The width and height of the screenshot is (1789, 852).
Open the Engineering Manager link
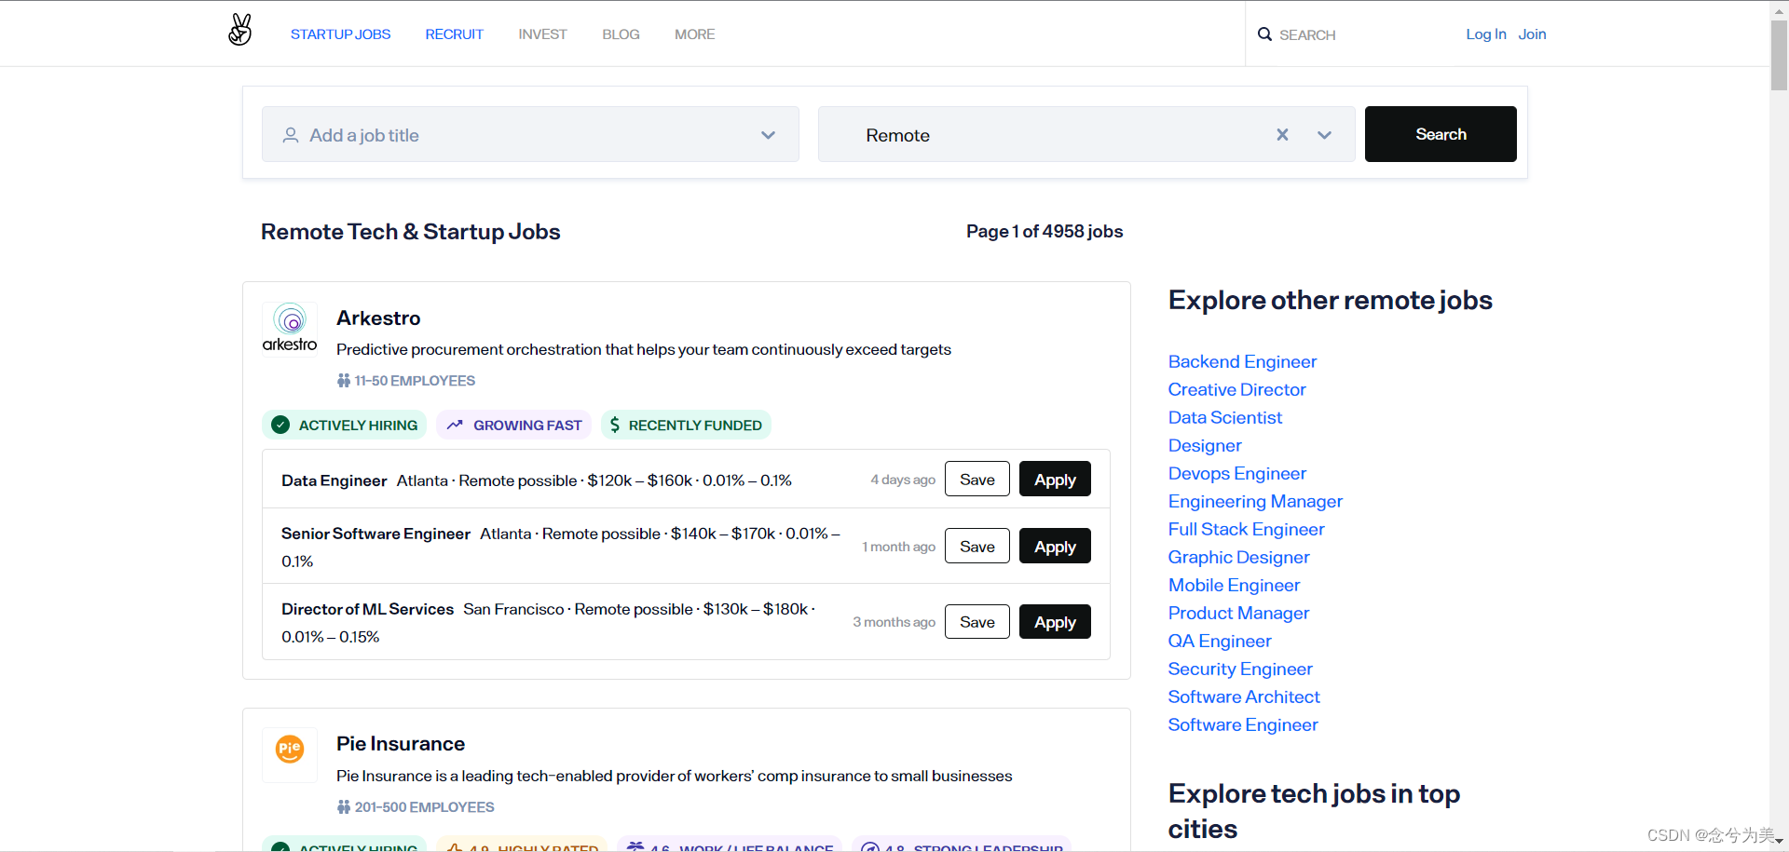pos(1255,501)
